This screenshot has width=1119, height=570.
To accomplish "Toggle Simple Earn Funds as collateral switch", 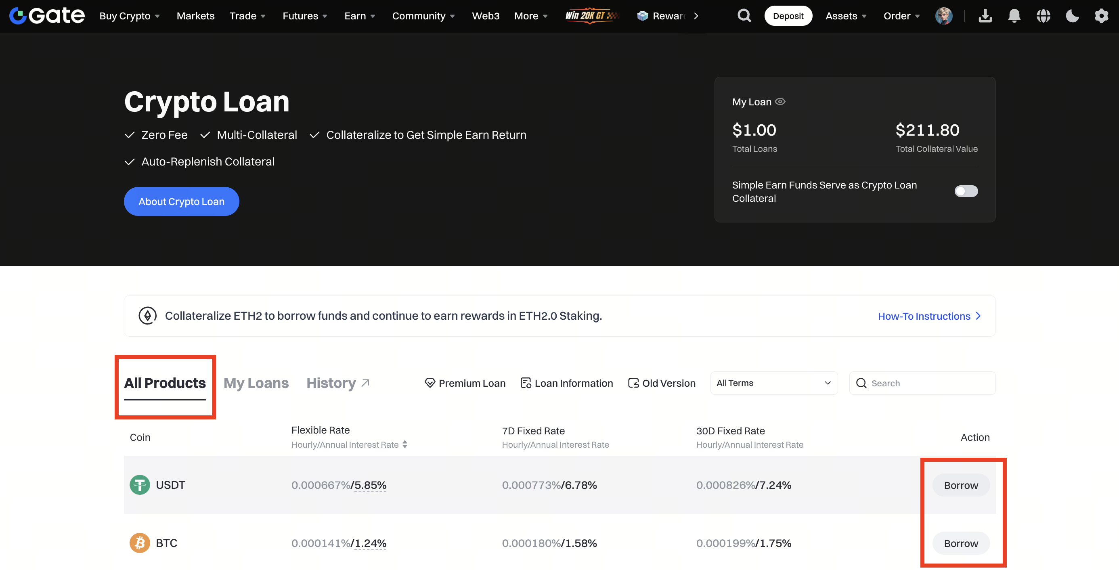I will [966, 191].
